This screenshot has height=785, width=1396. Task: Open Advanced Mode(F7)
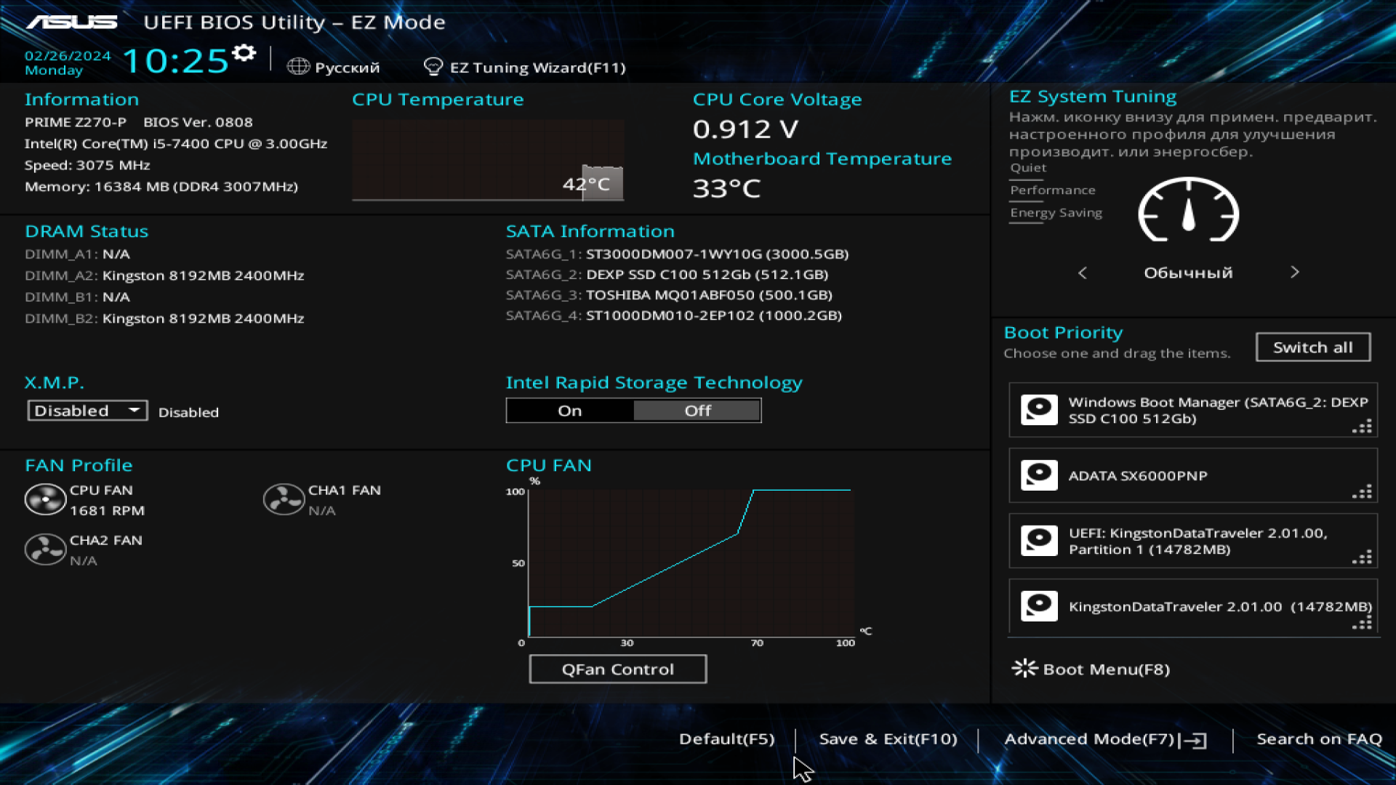[x=1104, y=739]
